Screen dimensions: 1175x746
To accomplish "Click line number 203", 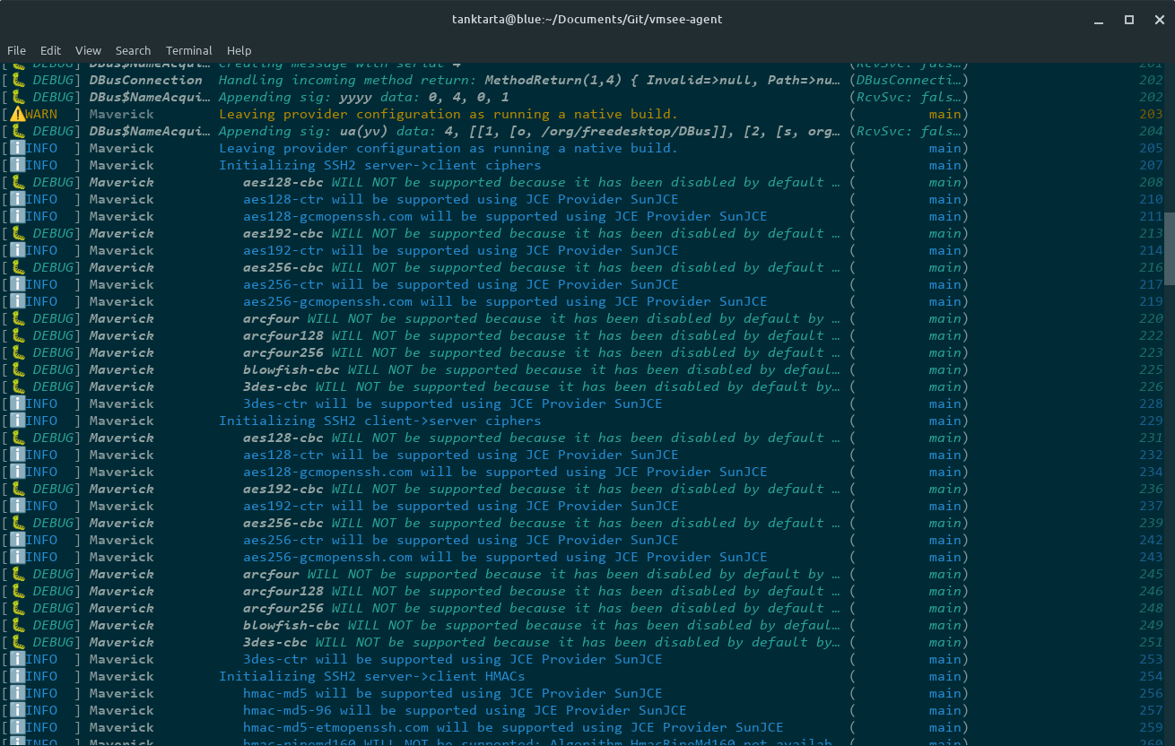I will (x=1151, y=114).
